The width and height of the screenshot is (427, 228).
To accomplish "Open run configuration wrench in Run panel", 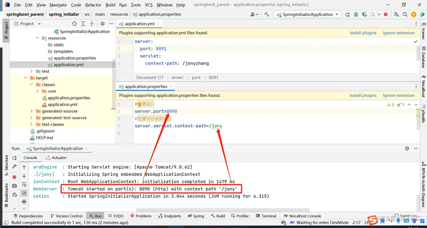I will 14,167.
